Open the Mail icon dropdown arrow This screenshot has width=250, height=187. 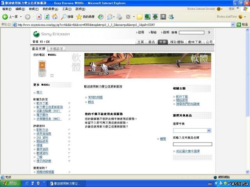point(114,17)
